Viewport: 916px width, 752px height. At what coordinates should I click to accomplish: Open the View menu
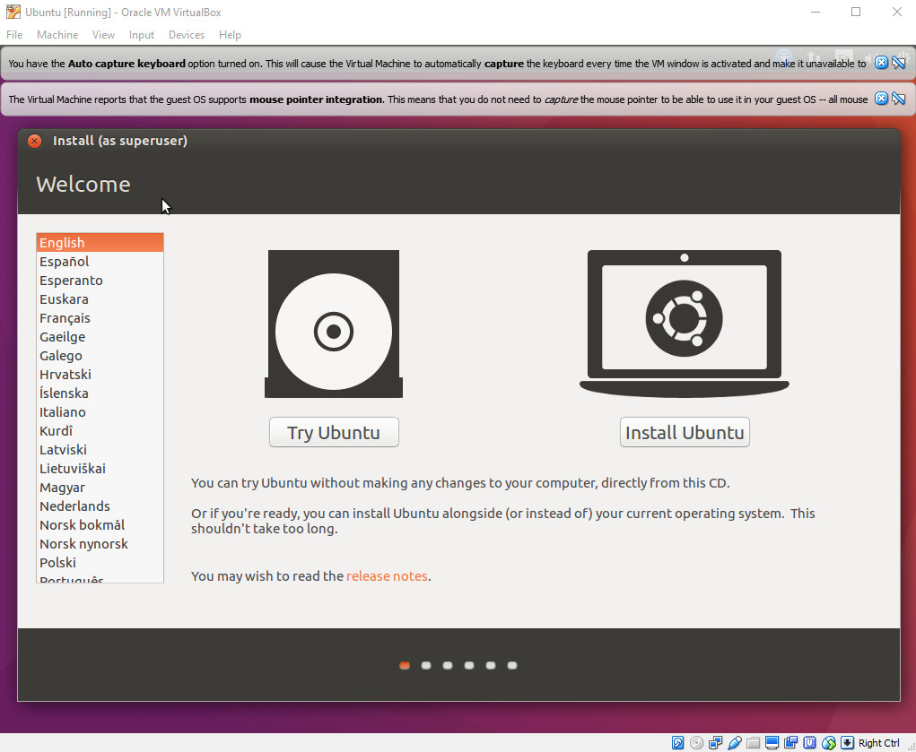pyautogui.click(x=103, y=35)
